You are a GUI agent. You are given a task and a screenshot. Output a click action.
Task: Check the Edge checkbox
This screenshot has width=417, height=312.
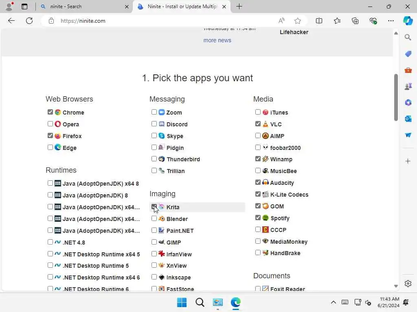pos(50,147)
